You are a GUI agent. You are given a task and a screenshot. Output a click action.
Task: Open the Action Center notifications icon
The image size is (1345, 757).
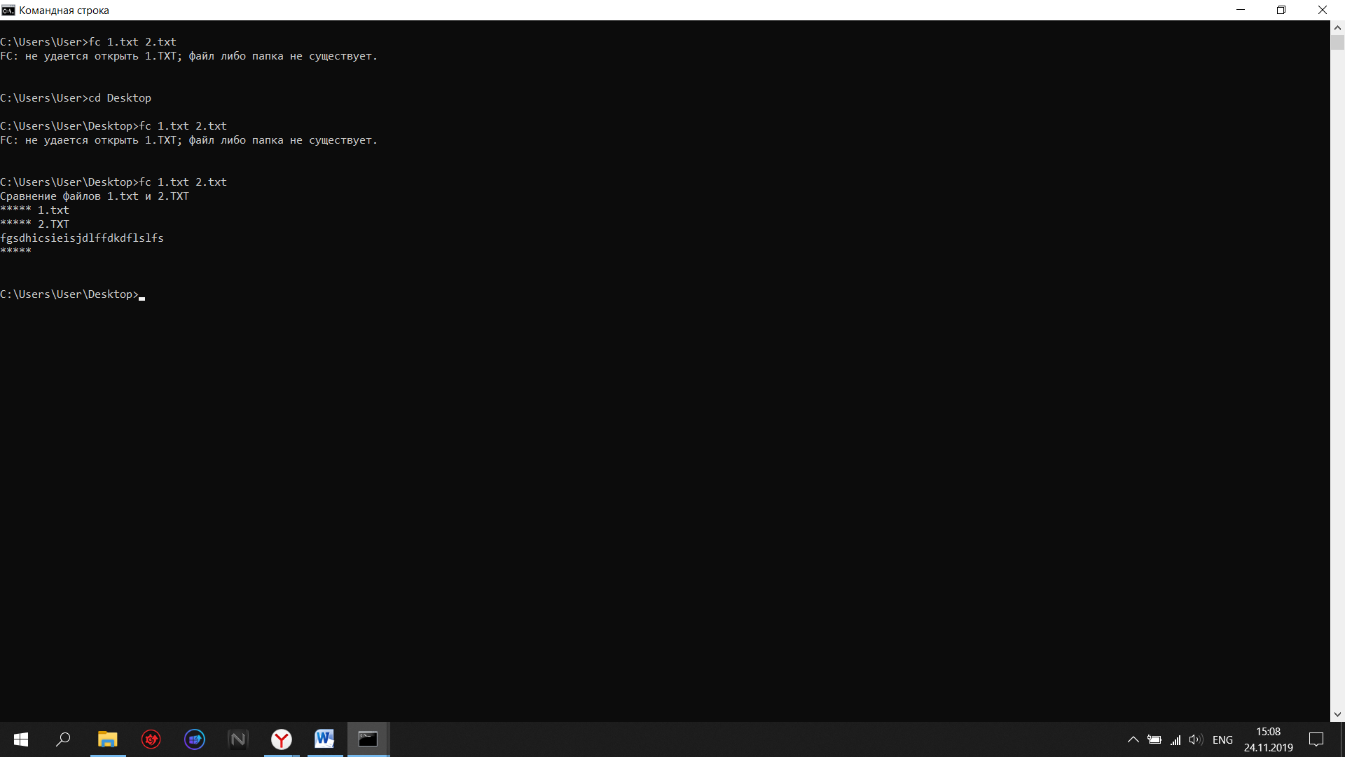pos(1316,739)
